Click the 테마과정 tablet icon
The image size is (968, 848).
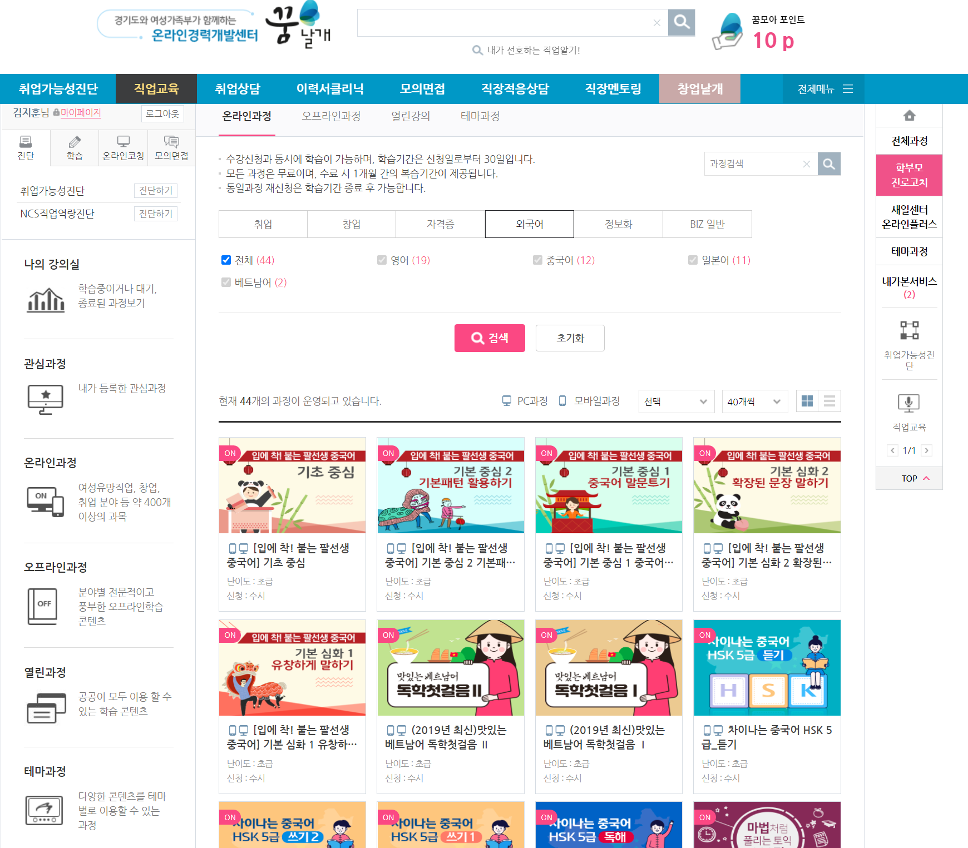pyautogui.click(x=45, y=811)
